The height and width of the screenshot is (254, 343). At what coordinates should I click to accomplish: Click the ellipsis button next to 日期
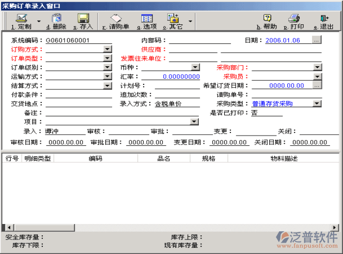317,40
